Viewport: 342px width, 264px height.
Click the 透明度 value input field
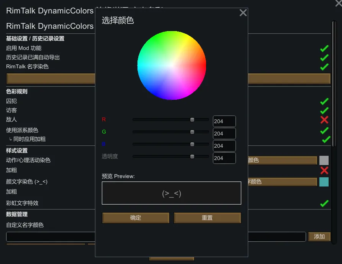click(x=224, y=158)
